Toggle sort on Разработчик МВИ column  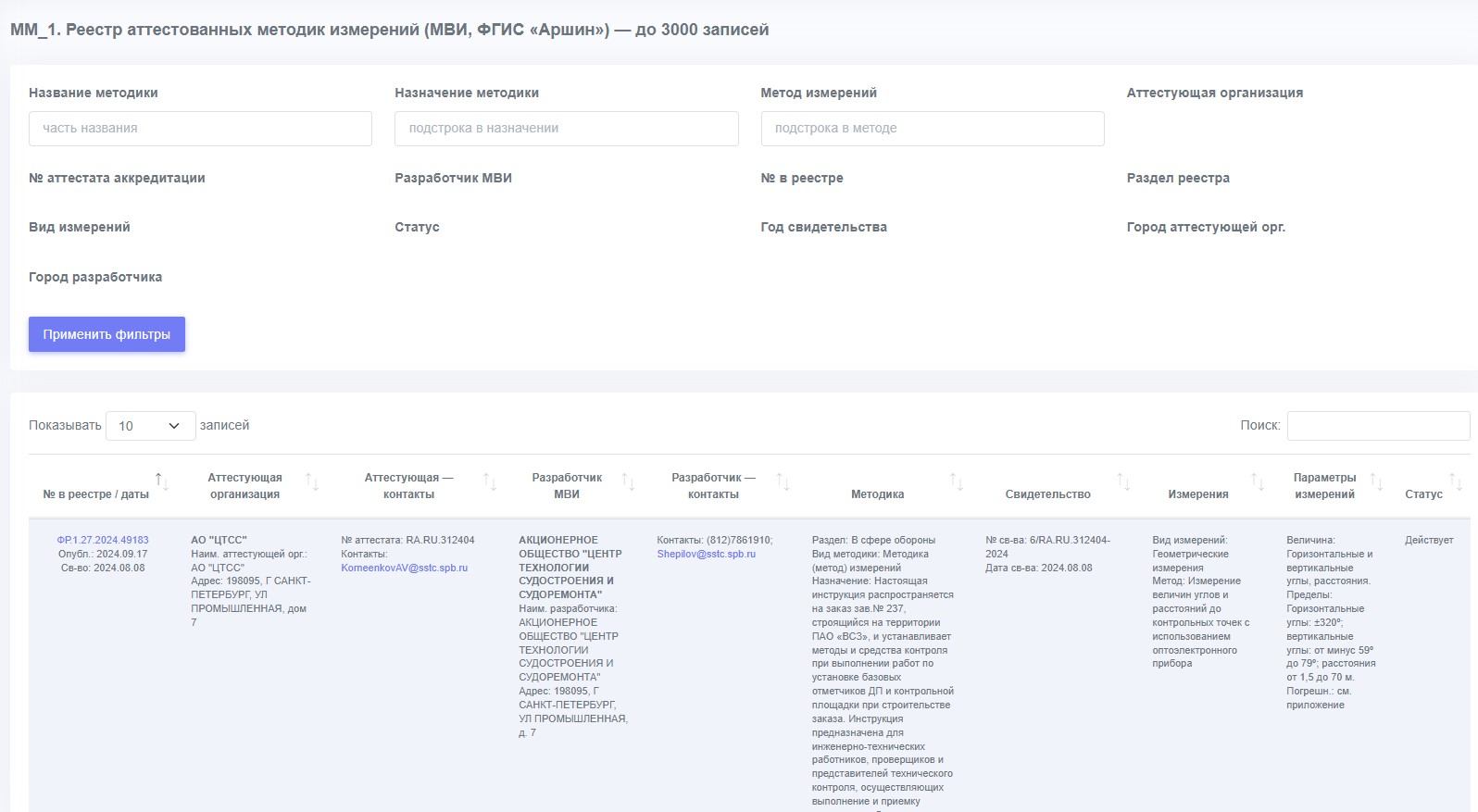point(628,482)
